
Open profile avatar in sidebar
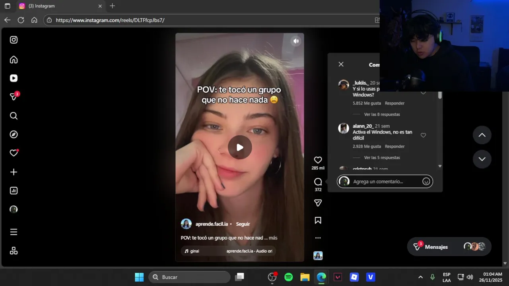[14, 209]
